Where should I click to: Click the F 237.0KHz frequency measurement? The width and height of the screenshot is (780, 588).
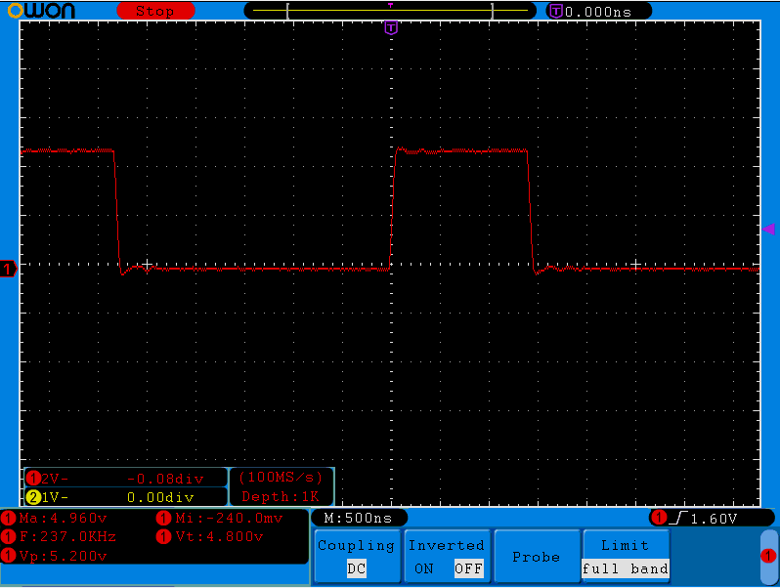(x=66, y=536)
